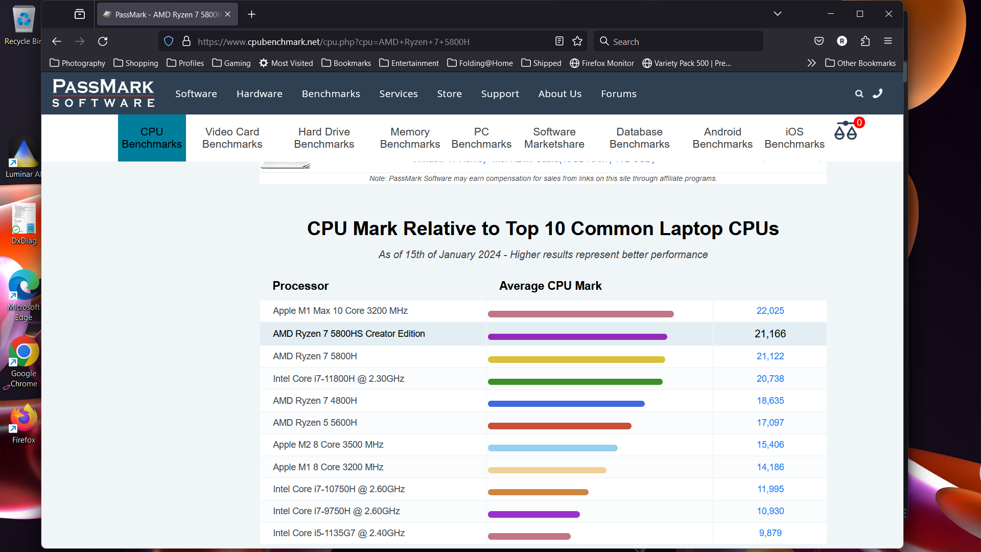Click the Firefox View icon in tab bar
This screenshot has height=552, width=981.
point(80,14)
